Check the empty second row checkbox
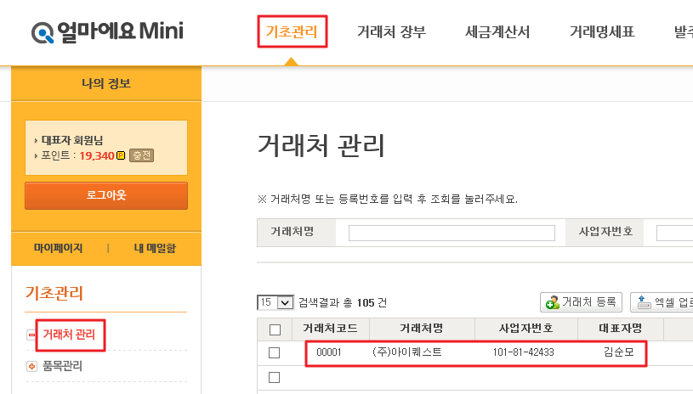This screenshot has width=693, height=394. (x=274, y=377)
